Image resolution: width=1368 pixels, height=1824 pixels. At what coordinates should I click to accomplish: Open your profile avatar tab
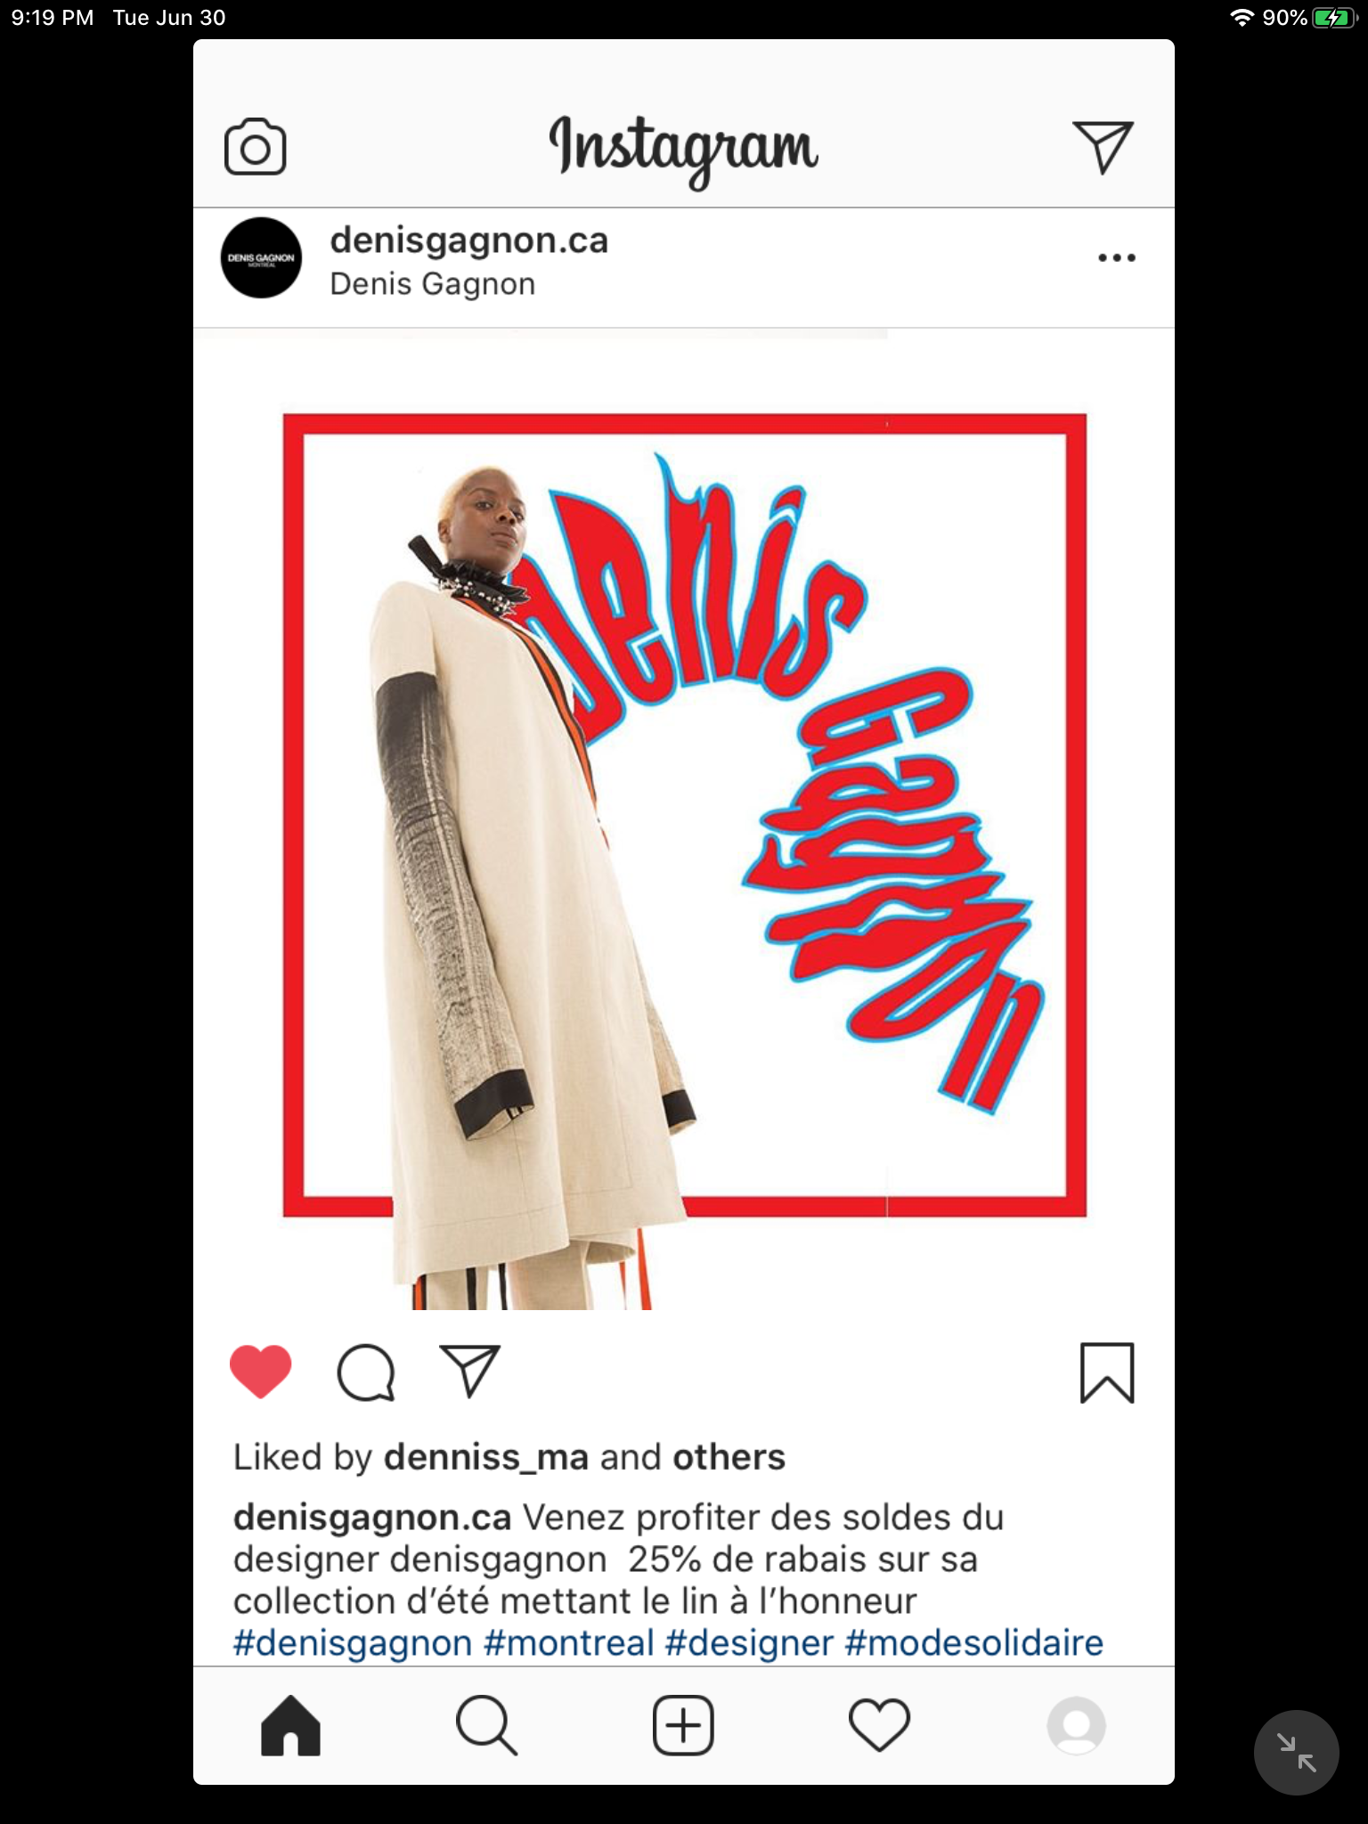click(x=1076, y=1725)
